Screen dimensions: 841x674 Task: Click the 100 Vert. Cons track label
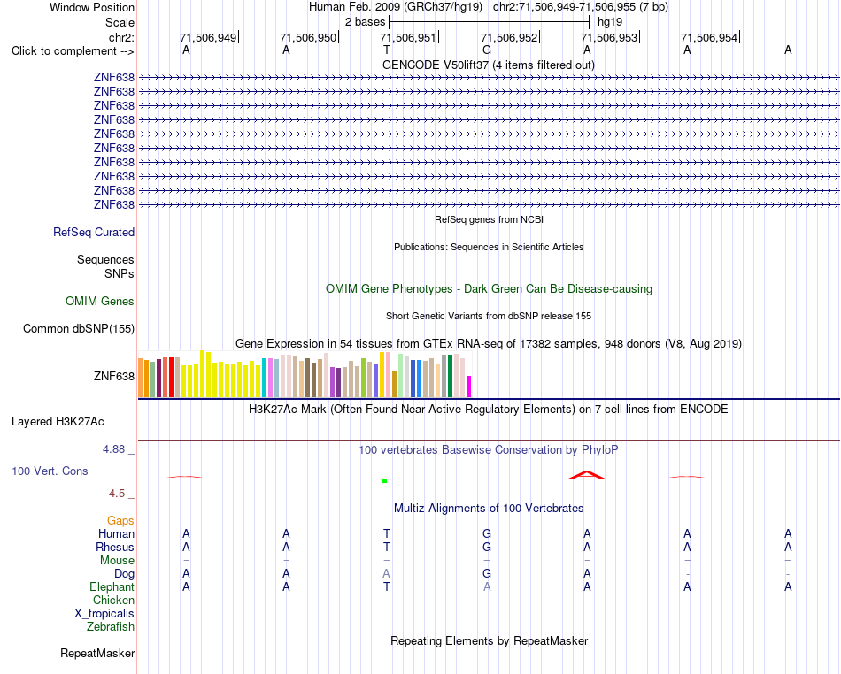tap(50, 471)
